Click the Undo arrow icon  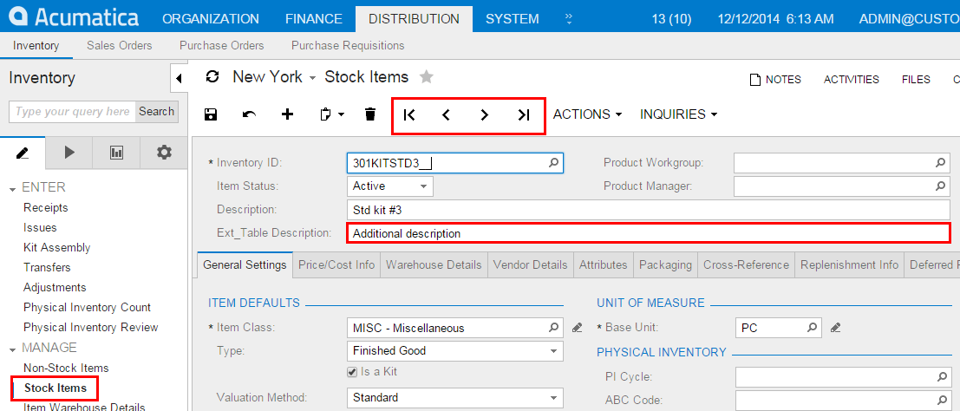click(x=249, y=114)
